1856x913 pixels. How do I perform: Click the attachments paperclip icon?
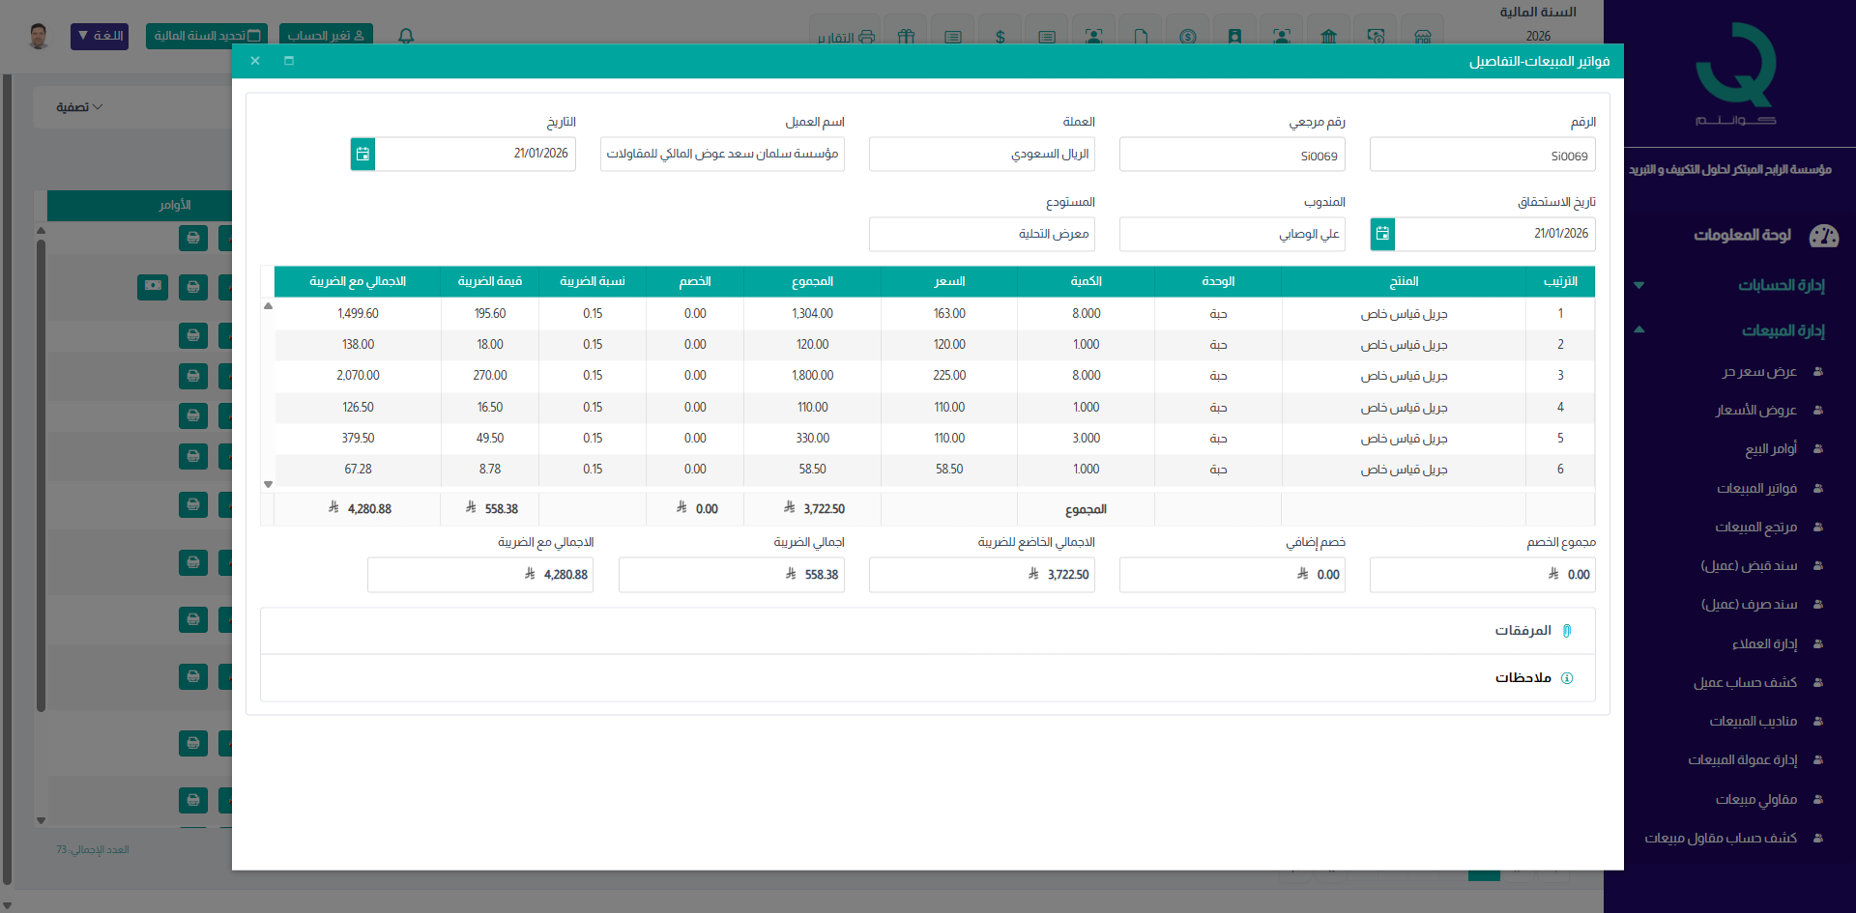[1567, 631]
